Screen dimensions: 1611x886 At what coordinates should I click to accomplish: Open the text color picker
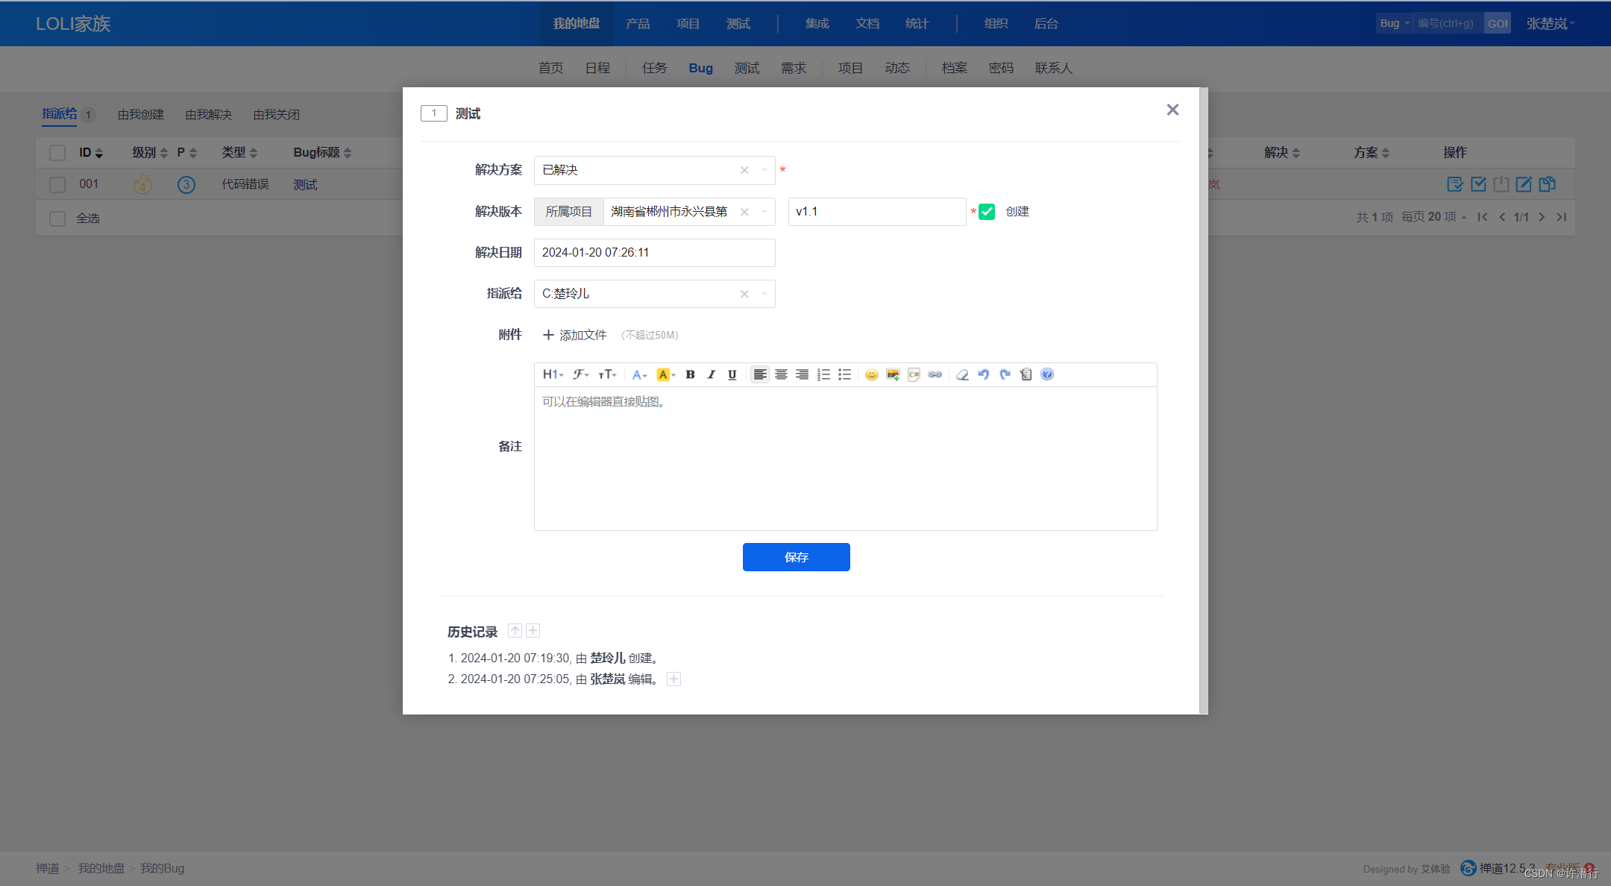click(x=639, y=374)
